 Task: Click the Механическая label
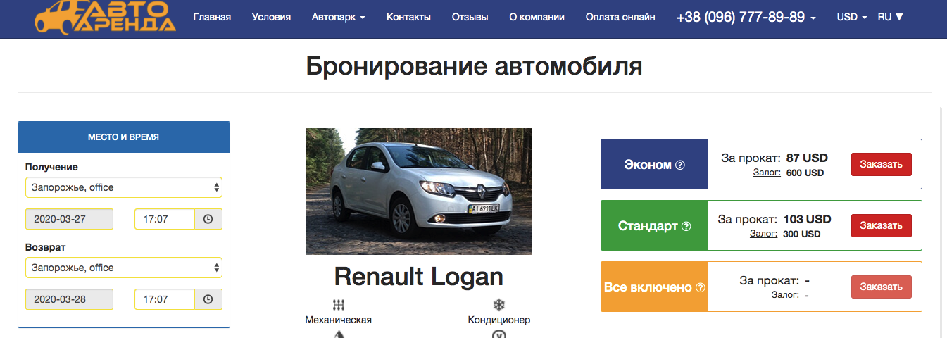coord(338,320)
